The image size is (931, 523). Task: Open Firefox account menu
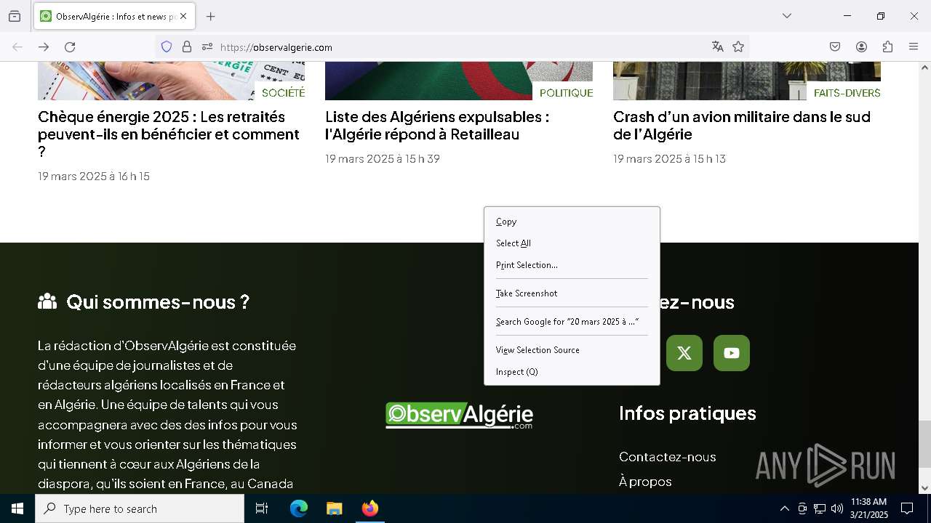click(x=861, y=46)
